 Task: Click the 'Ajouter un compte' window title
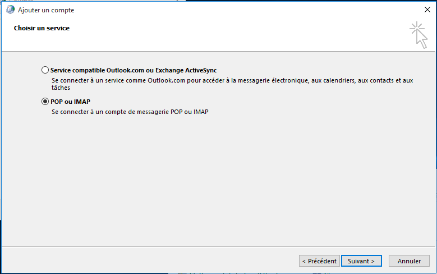point(46,10)
